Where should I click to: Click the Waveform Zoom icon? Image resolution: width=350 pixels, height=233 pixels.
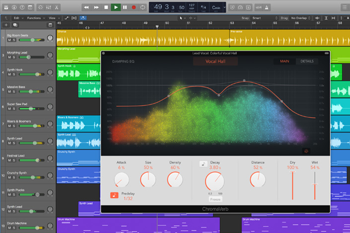coord(317,18)
